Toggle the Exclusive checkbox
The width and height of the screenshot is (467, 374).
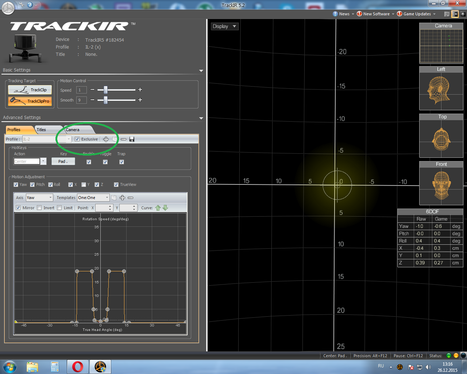77,139
